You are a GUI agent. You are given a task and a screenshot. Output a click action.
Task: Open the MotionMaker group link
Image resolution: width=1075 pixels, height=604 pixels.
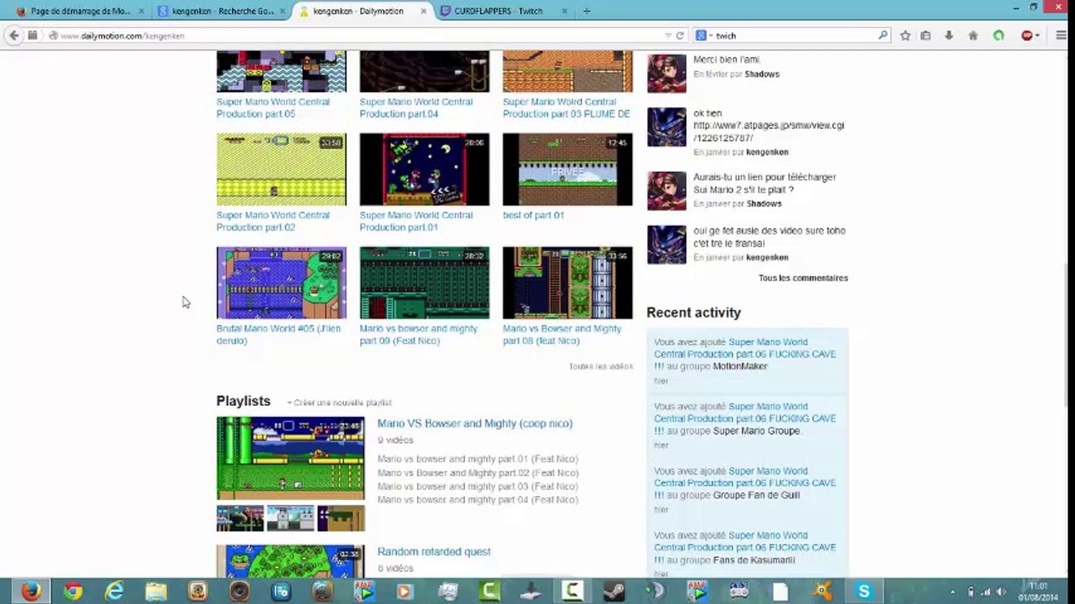(x=740, y=367)
